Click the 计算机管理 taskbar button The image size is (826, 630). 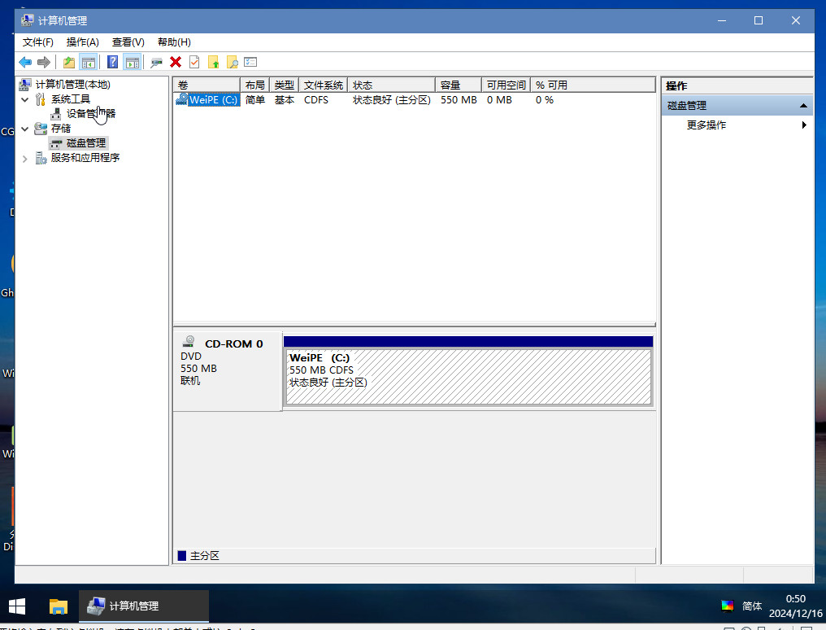point(144,606)
